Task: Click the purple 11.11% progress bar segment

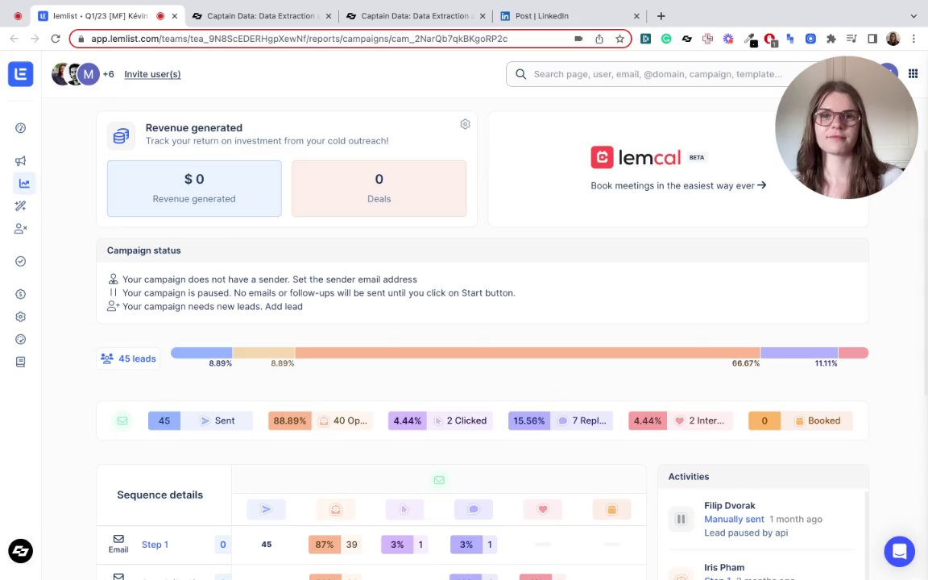Action: point(799,353)
